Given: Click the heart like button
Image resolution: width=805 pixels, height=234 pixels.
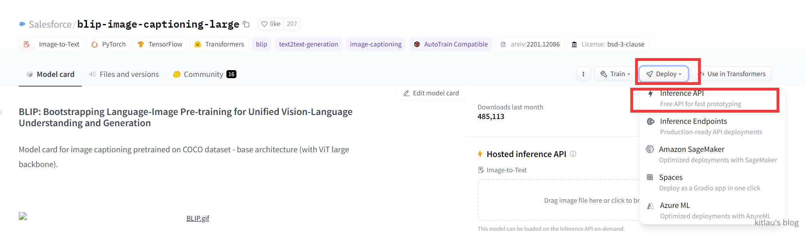Looking at the screenshot, I should click(271, 24).
